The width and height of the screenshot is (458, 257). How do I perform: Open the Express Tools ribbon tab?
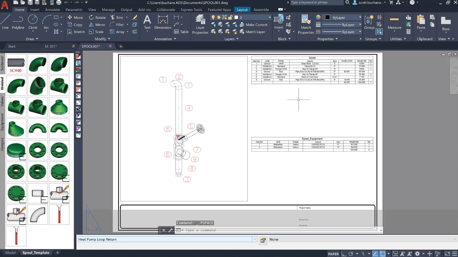click(x=191, y=10)
